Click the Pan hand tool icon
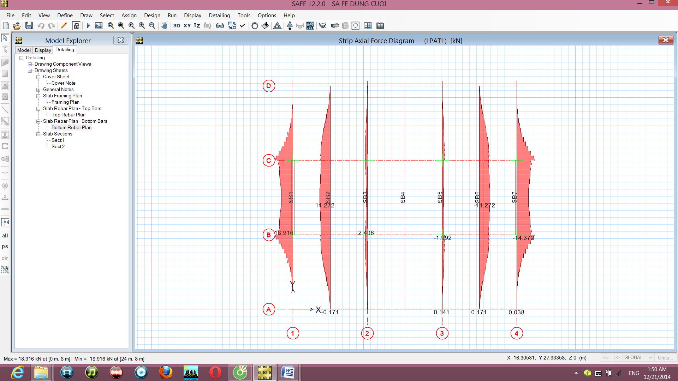The height and width of the screenshot is (381, 678). pyautogui.click(x=164, y=25)
